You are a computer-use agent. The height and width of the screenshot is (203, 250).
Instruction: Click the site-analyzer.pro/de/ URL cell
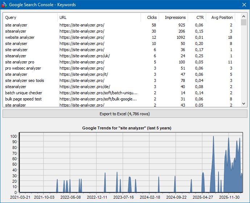tap(85, 87)
